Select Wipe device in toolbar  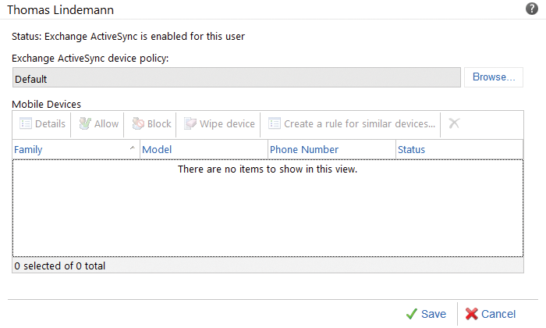pyautogui.click(x=219, y=123)
